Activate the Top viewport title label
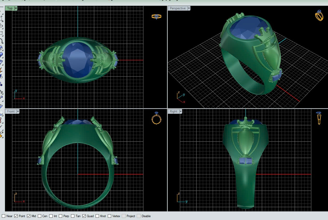Screen dimensions: 328x220 pyautogui.click(x=10, y=8)
